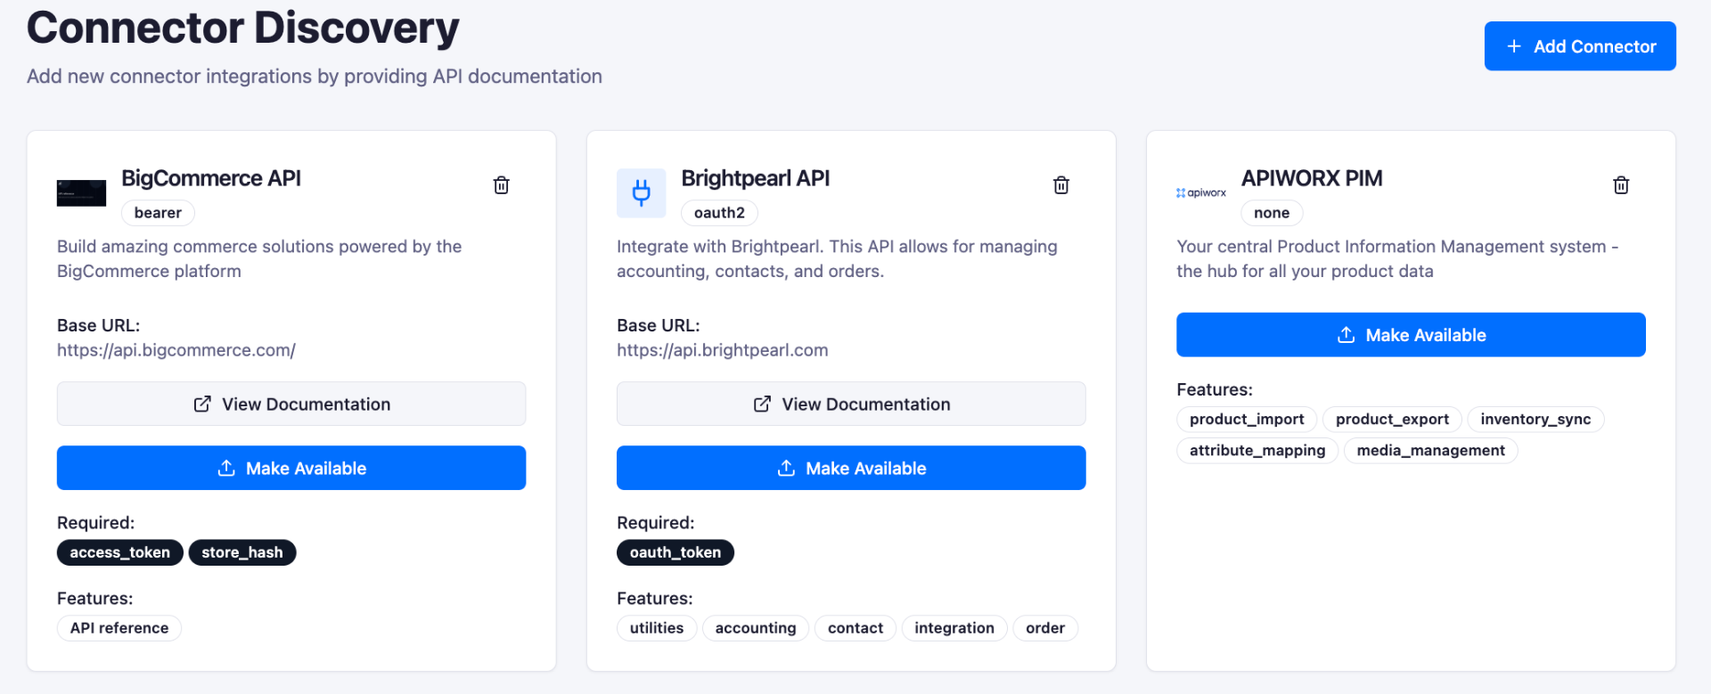The width and height of the screenshot is (1711, 694).
Task: Click the BigCommerce logo thumbnail
Action: pyautogui.click(x=81, y=192)
